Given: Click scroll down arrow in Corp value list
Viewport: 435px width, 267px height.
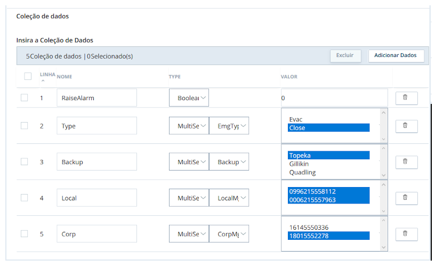Looking at the screenshot, I should tap(384, 247).
